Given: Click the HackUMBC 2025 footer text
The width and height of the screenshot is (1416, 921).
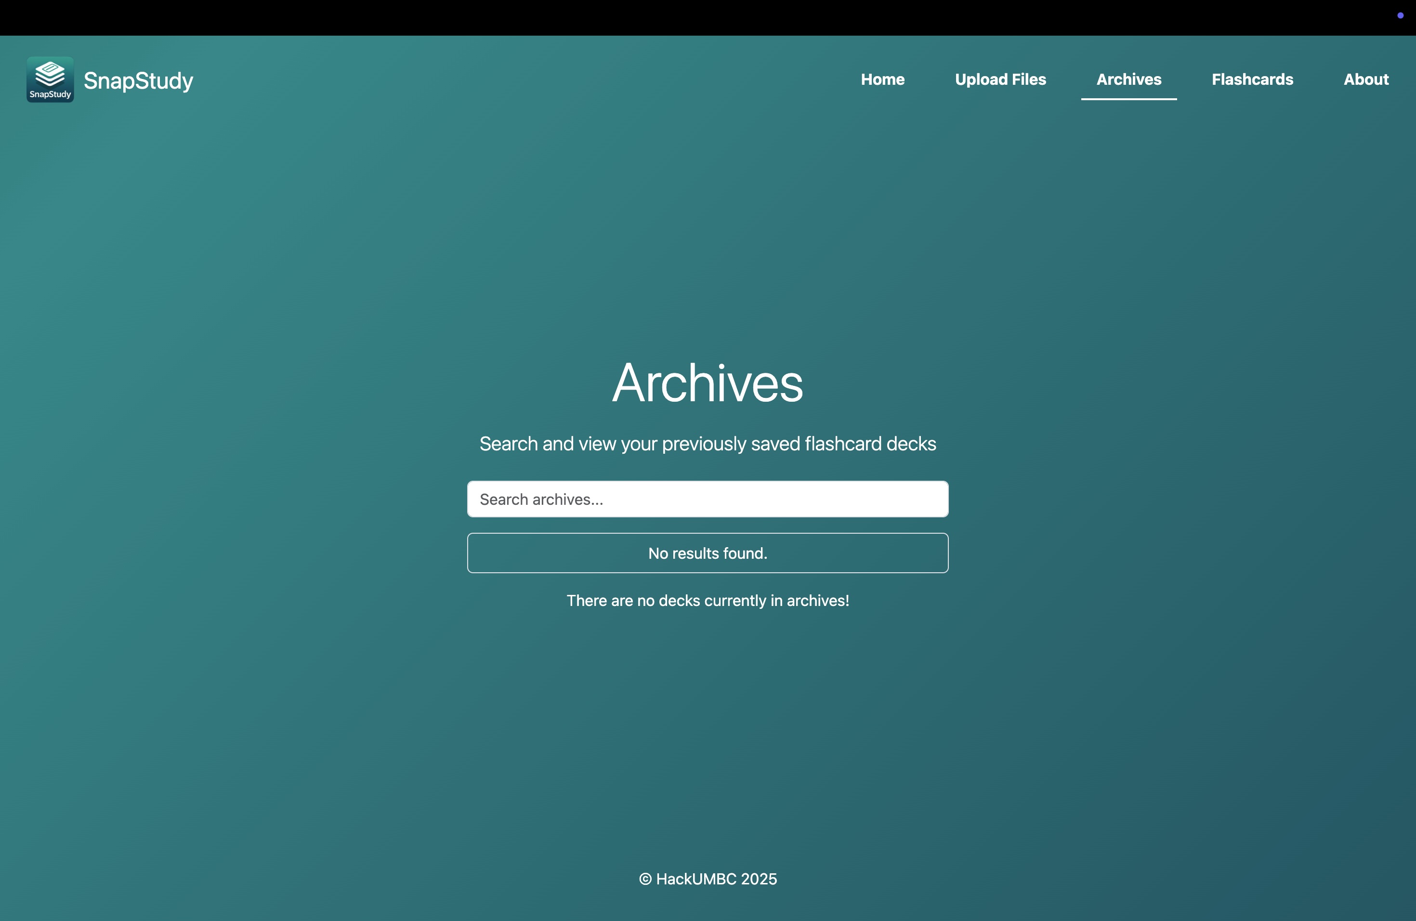Looking at the screenshot, I should coord(716,880).
